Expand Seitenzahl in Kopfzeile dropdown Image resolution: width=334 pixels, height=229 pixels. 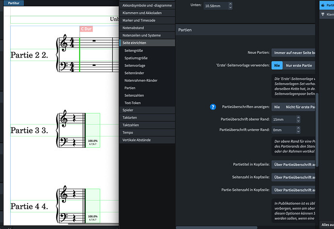pos(294,177)
